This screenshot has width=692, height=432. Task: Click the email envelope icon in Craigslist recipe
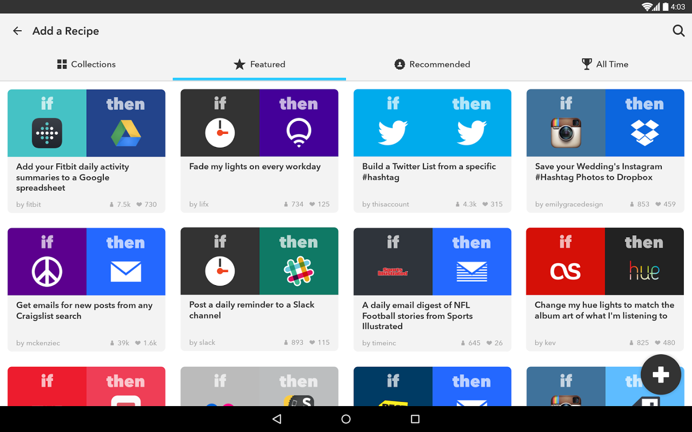pos(126,272)
